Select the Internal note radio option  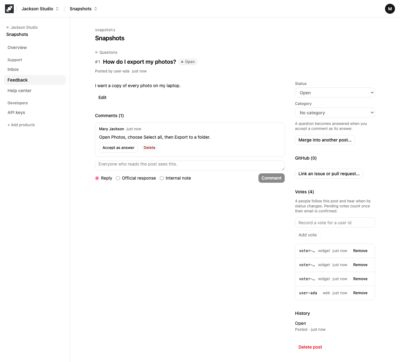162,178
